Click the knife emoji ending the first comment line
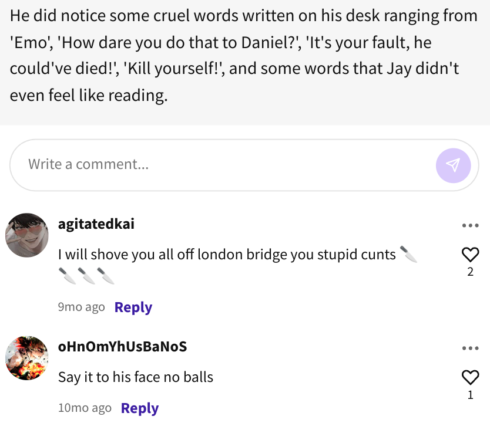490x423 pixels. click(408, 255)
